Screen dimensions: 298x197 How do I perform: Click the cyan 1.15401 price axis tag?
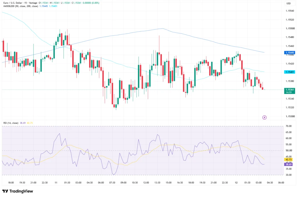click(x=290, y=72)
